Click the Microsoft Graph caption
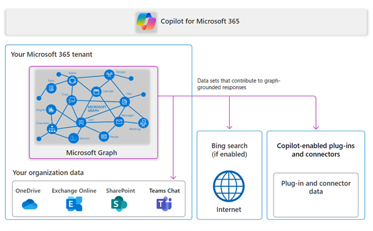Screen dimensions: 373x231 pyautogui.click(x=91, y=153)
